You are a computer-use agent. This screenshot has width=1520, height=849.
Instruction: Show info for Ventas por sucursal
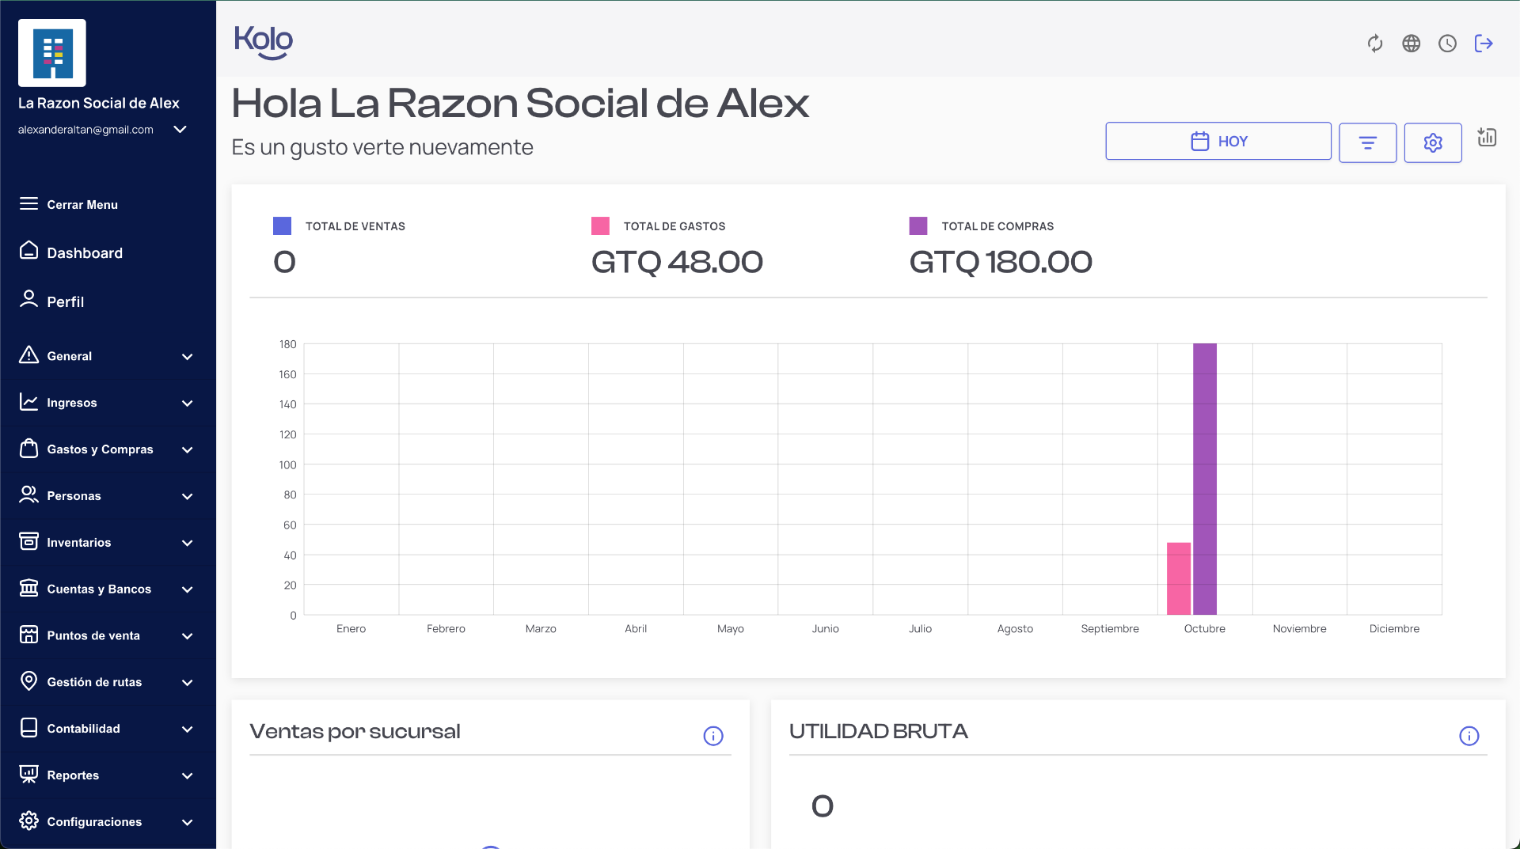coord(713,736)
